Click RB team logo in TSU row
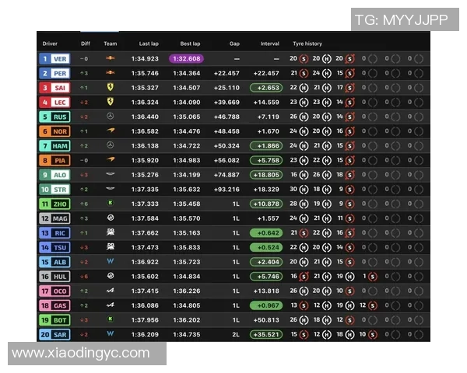The image size is (467, 373). point(111,246)
